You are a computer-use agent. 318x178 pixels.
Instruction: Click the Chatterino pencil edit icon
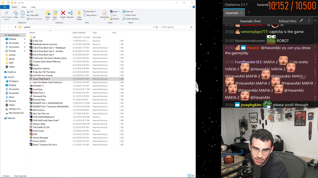[x=302, y=21]
